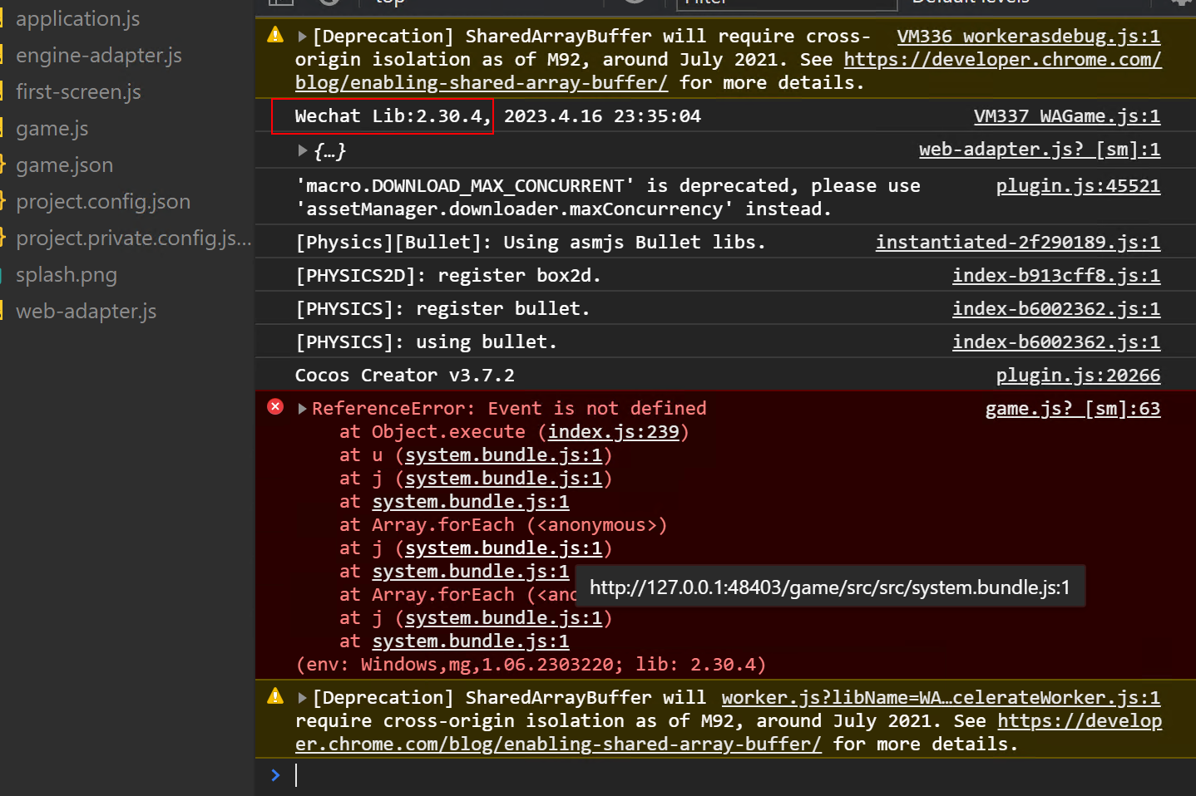Click the warning icon on first Deprecation message
The width and height of the screenshot is (1196, 796).
[275, 35]
